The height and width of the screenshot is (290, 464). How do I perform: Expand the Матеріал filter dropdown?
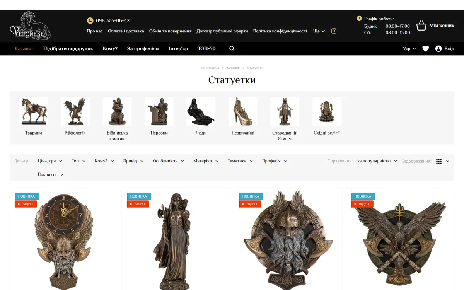(206, 161)
